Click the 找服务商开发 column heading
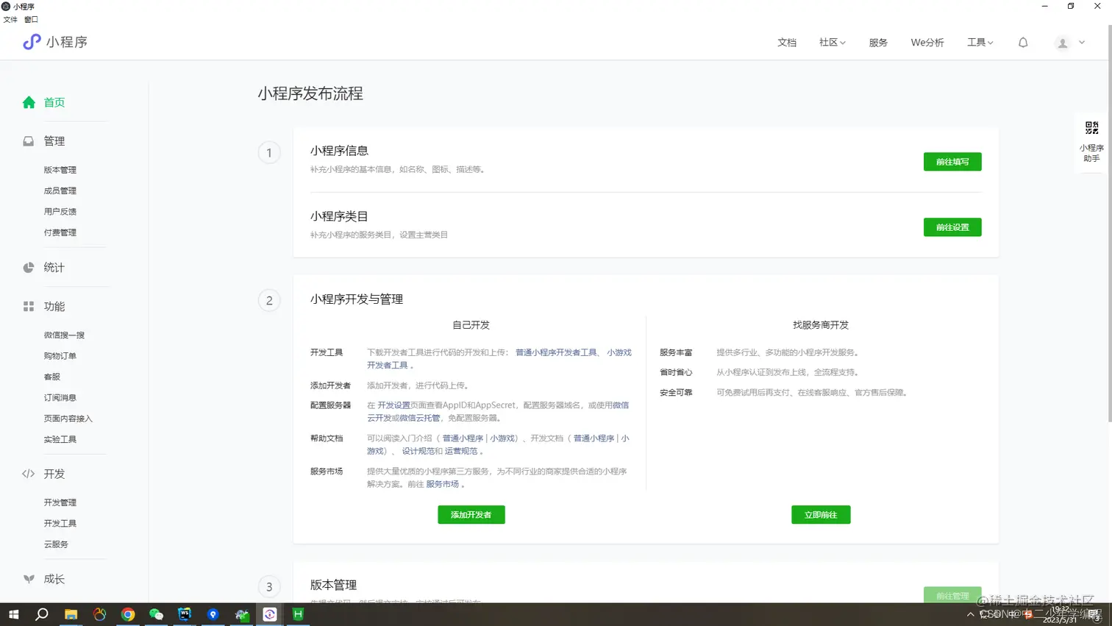Viewport: 1112px width, 626px height. [x=821, y=325]
